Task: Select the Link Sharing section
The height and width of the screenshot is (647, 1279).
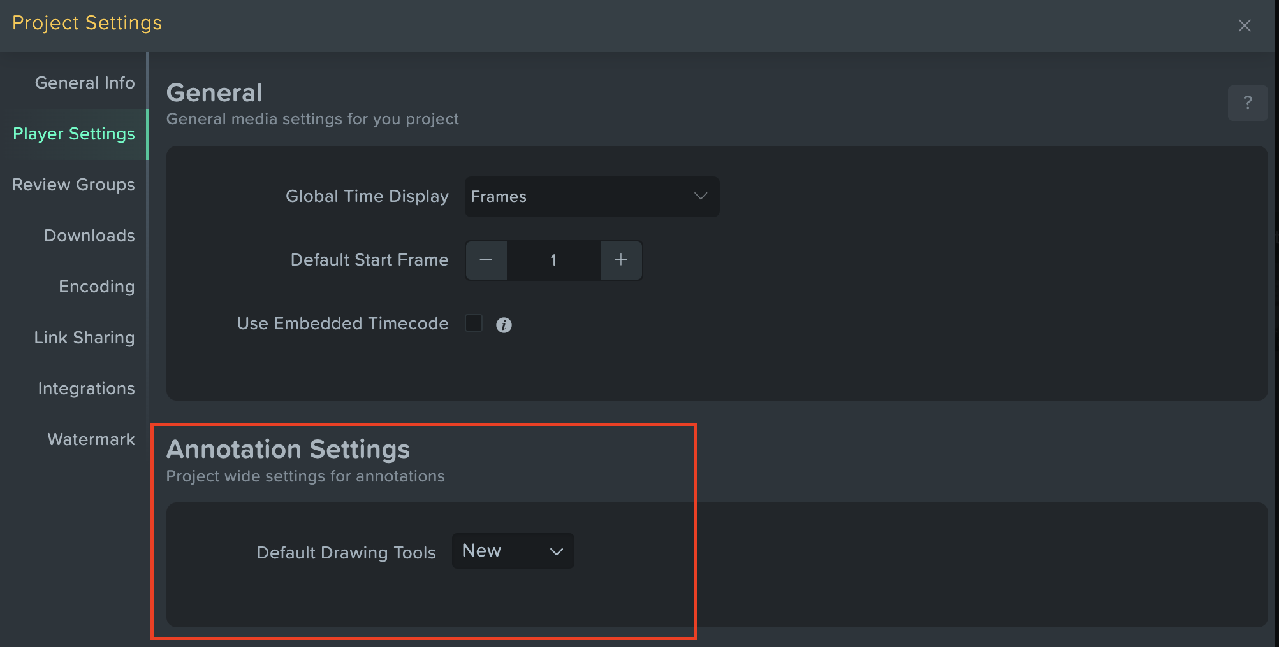Action: 84,338
